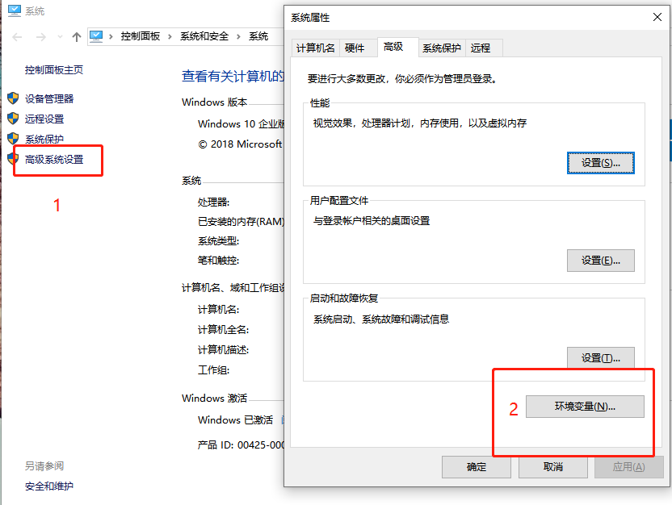Click 工作组: label
672x505 pixels.
[x=213, y=369]
